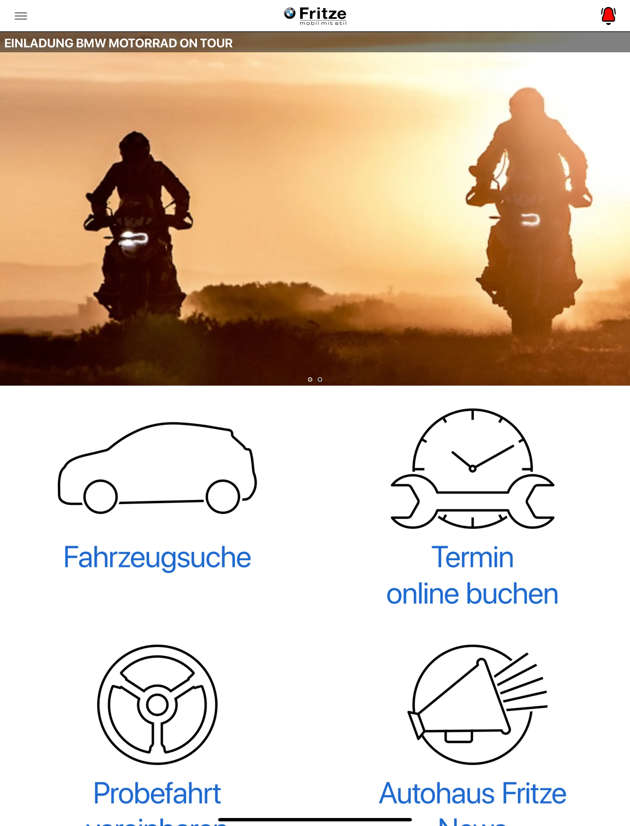
Task: Navigate to first carousel slide dot
Action: 310,379
